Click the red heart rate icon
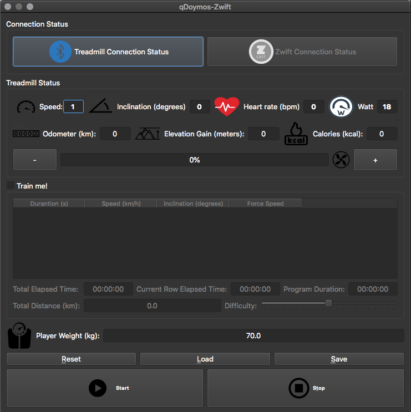The width and height of the screenshot is (411, 412). coord(226,106)
